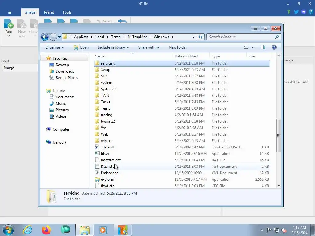Sort by Type column header

coord(228,56)
